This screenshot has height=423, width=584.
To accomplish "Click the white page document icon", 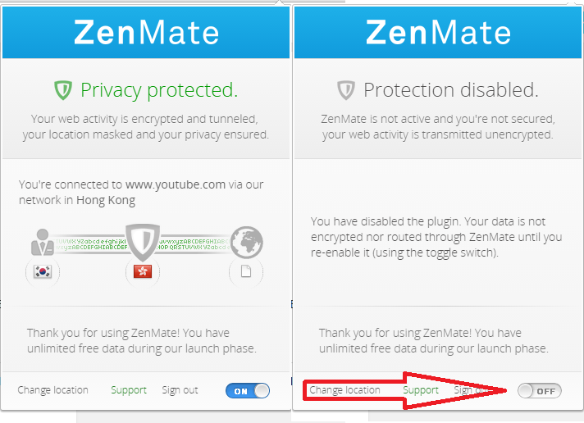I will click(x=245, y=271).
